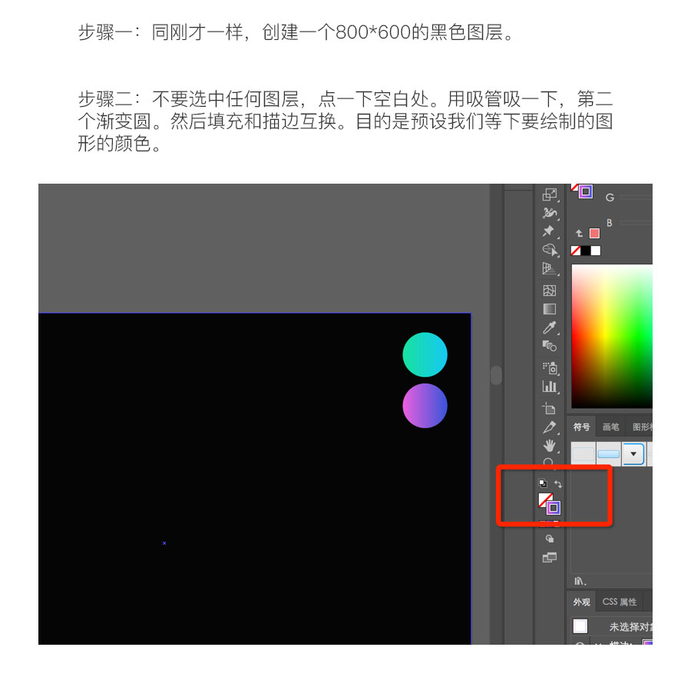
Task: Click the Color panel's stroke box
Action: coord(586,191)
